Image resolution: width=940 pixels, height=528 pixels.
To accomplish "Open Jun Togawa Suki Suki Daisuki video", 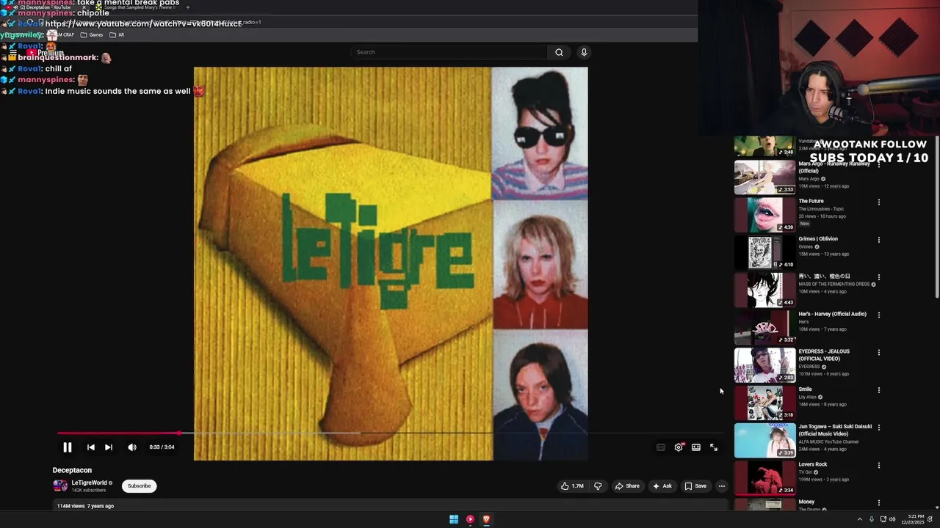I will [764, 440].
